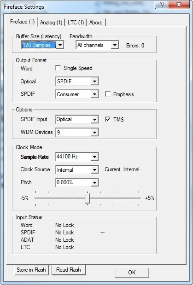
Task: Click the Word No Lock status
Action: pos(64,225)
